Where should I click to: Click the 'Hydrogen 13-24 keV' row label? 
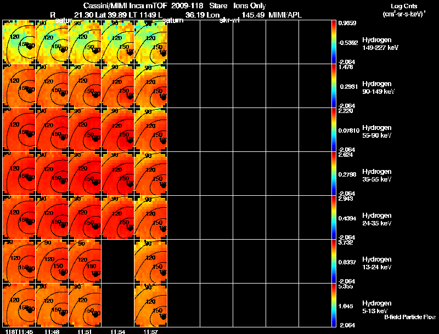tap(377, 263)
